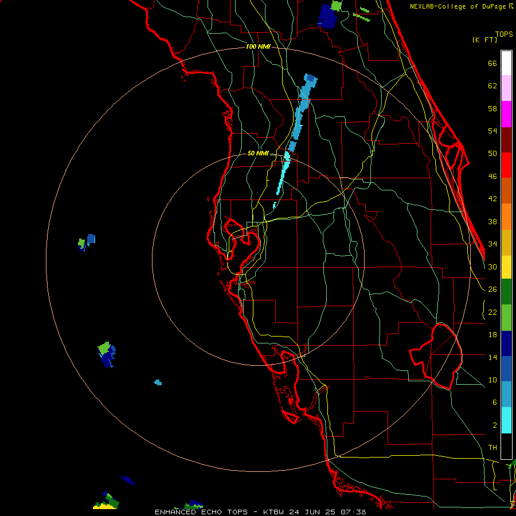Click the '58' legend value
This screenshot has width=516, height=516.
tap(492, 108)
